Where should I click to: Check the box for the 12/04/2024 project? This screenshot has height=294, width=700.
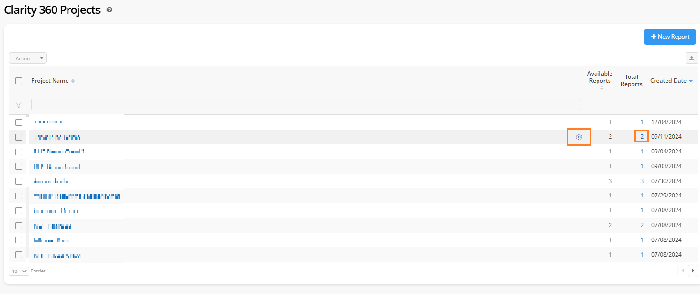tap(19, 122)
